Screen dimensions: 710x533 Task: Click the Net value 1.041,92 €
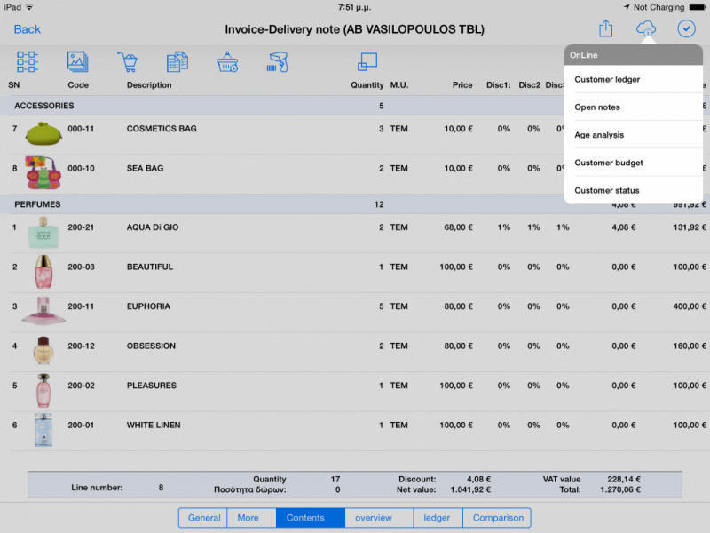[470, 489]
